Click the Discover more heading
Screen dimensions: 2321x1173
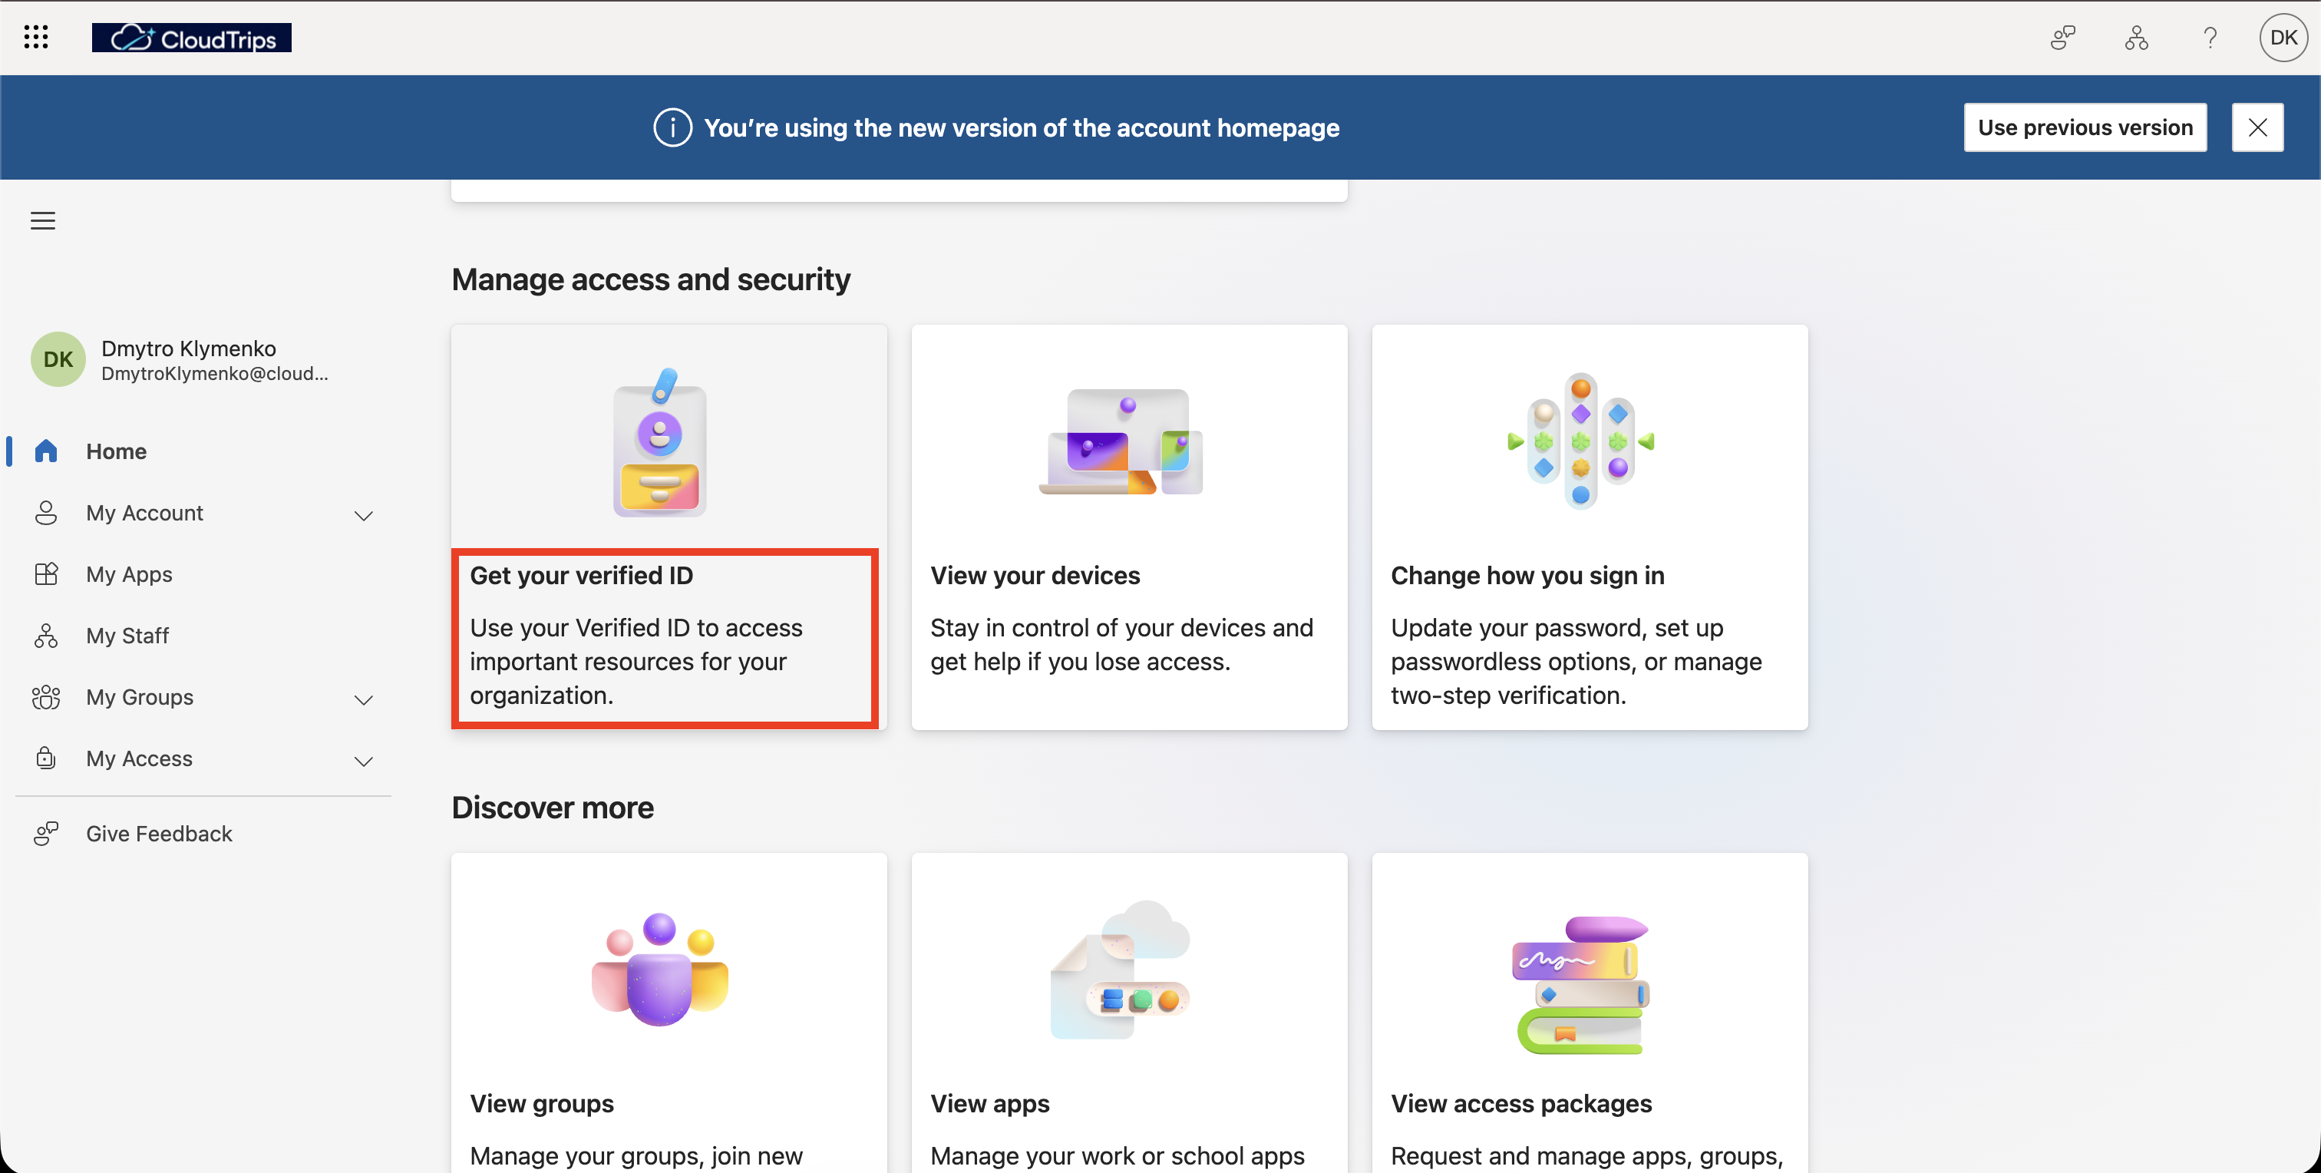tap(553, 808)
